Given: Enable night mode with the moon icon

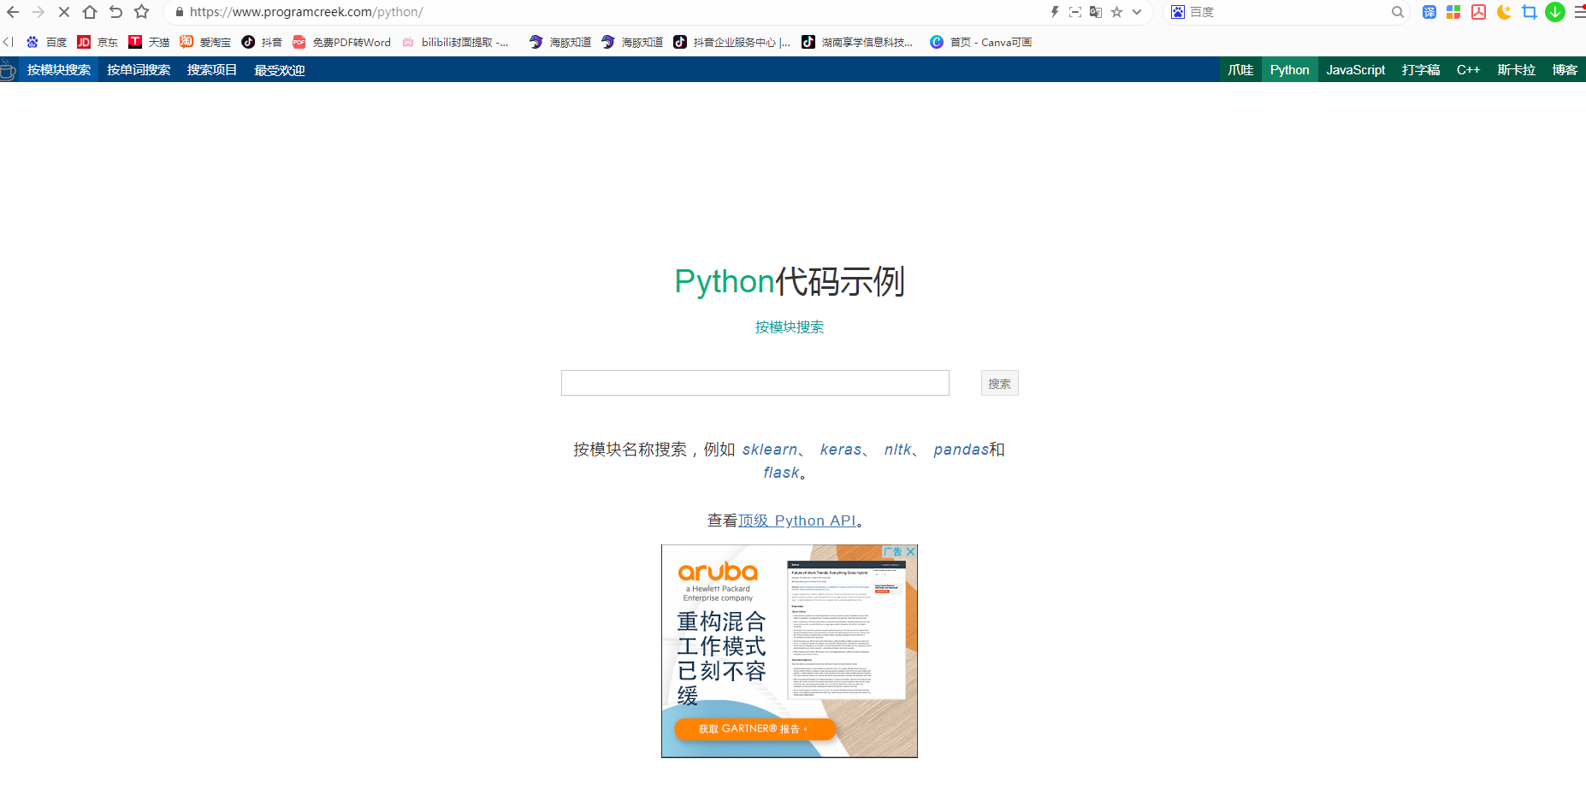Looking at the screenshot, I should pyautogui.click(x=1504, y=12).
